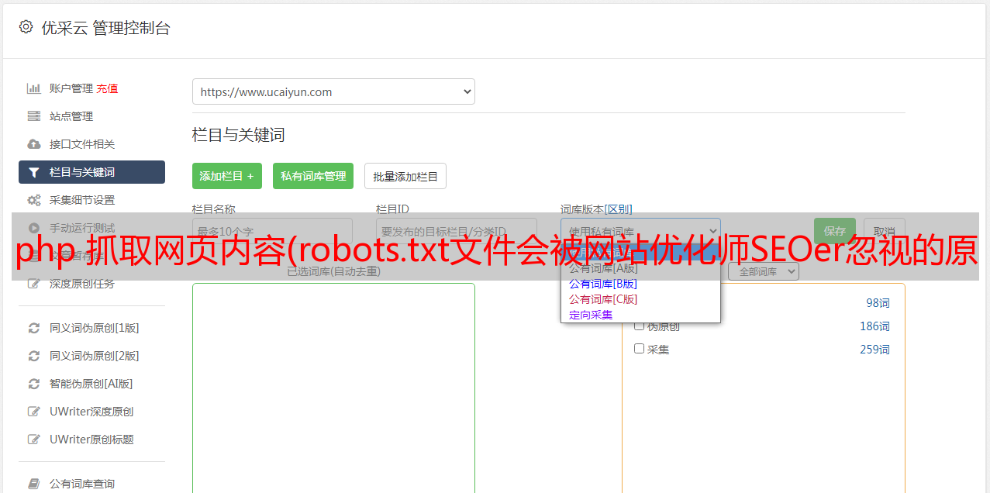Click the refresh icon for 智能伪原创[AI版]
The image size is (990, 493).
pos(34,384)
